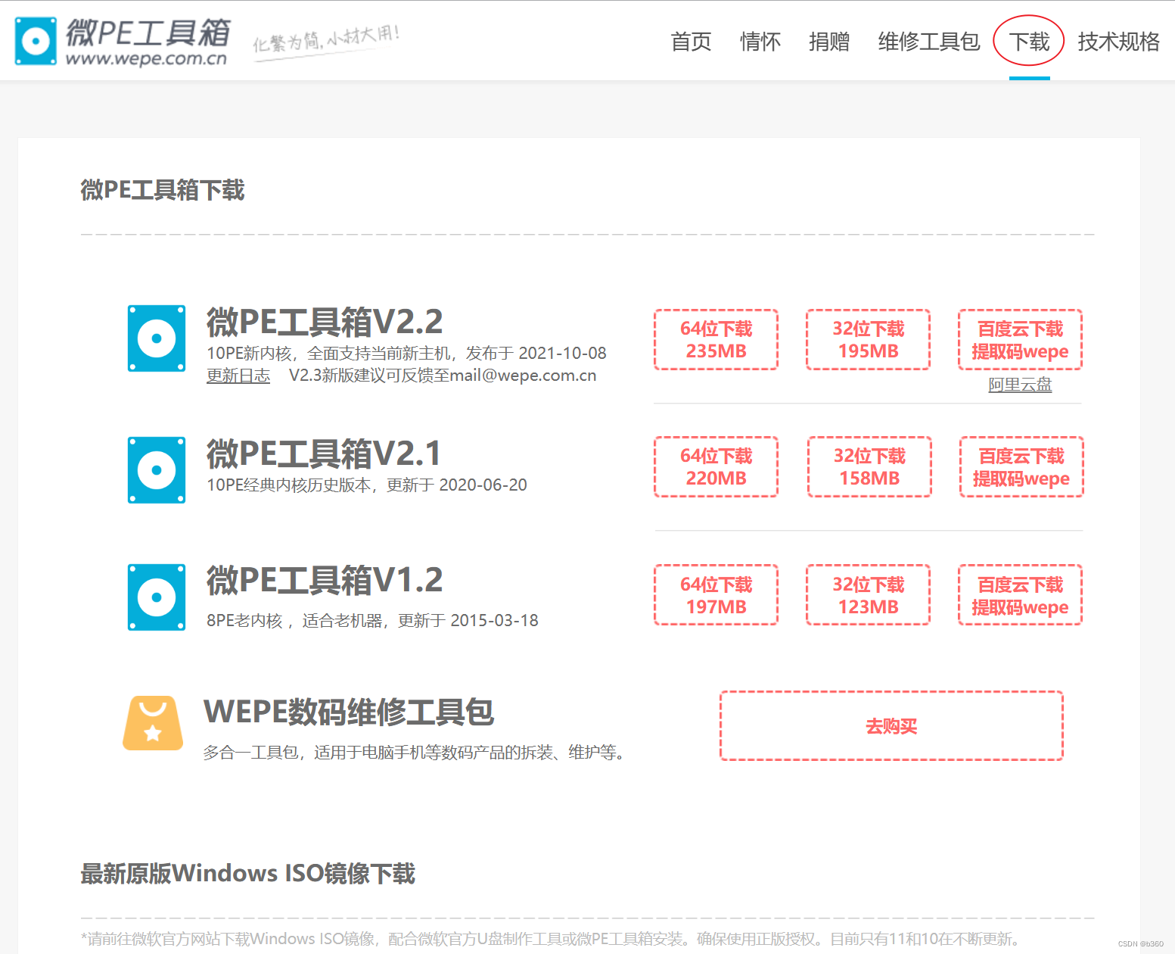
Task: Click the 微PE工具箱V2.1 disc icon
Action: click(157, 469)
